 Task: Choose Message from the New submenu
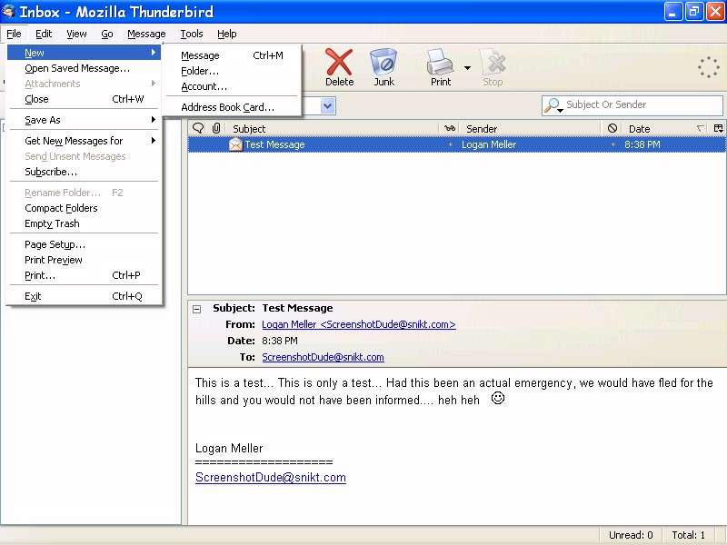coord(232,55)
